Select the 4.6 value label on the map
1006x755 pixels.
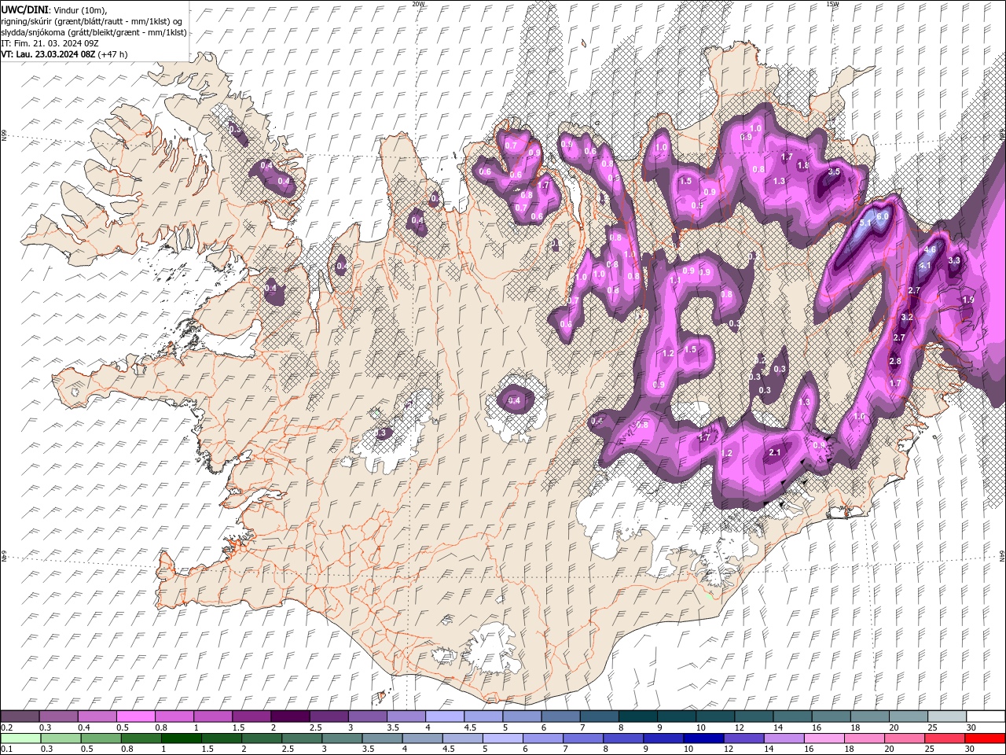point(930,249)
